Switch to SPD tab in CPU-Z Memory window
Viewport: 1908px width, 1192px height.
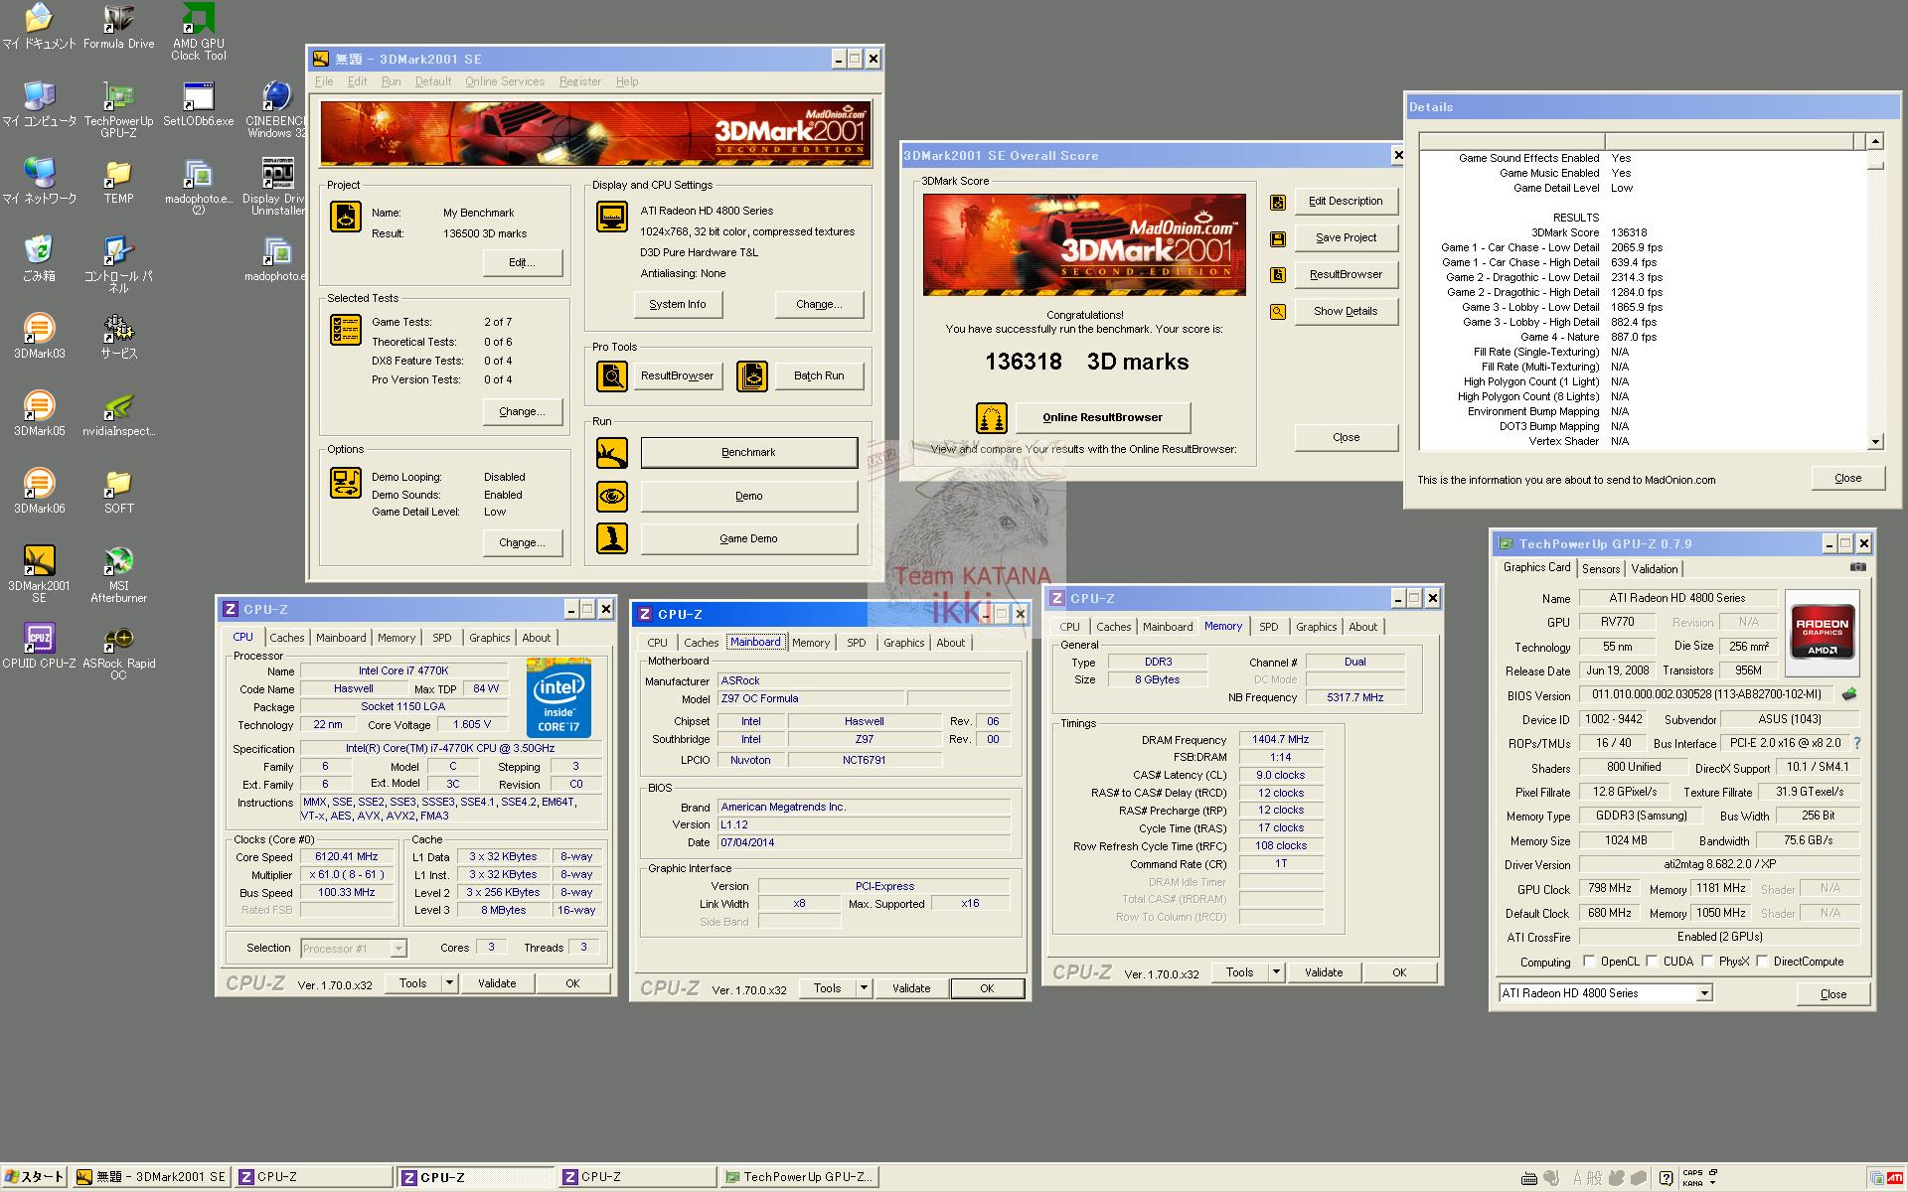tap(1269, 627)
